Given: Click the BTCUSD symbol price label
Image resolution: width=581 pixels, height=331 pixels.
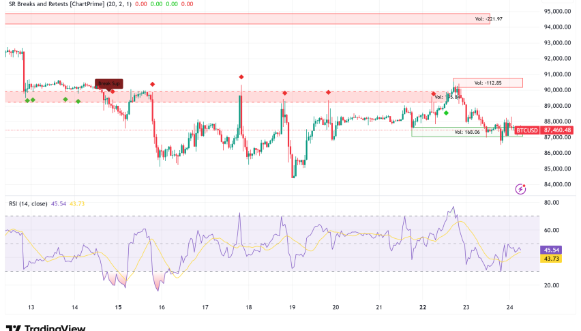Looking at the screenshot, I should [527, 130].
